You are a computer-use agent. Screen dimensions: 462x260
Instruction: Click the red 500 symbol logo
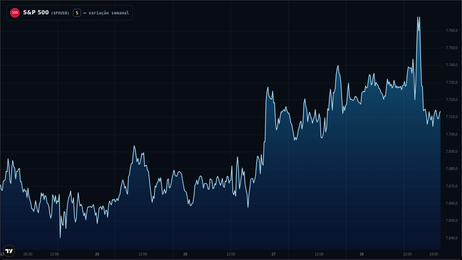point(15,13)
